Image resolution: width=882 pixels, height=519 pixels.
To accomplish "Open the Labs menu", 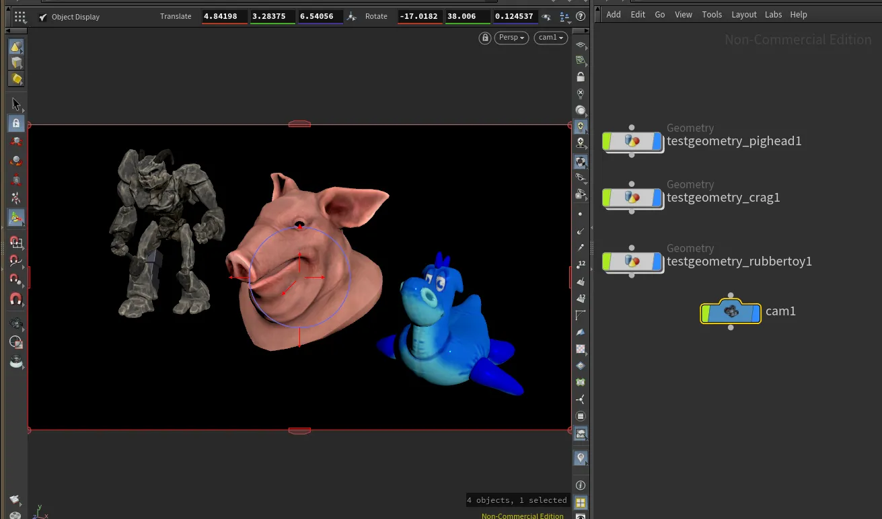I will click(774, 14).
